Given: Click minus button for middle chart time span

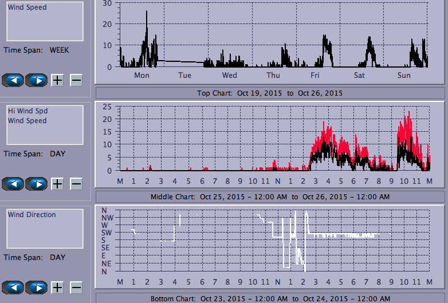Looking at the screenshot, I should tap(76, 184).
